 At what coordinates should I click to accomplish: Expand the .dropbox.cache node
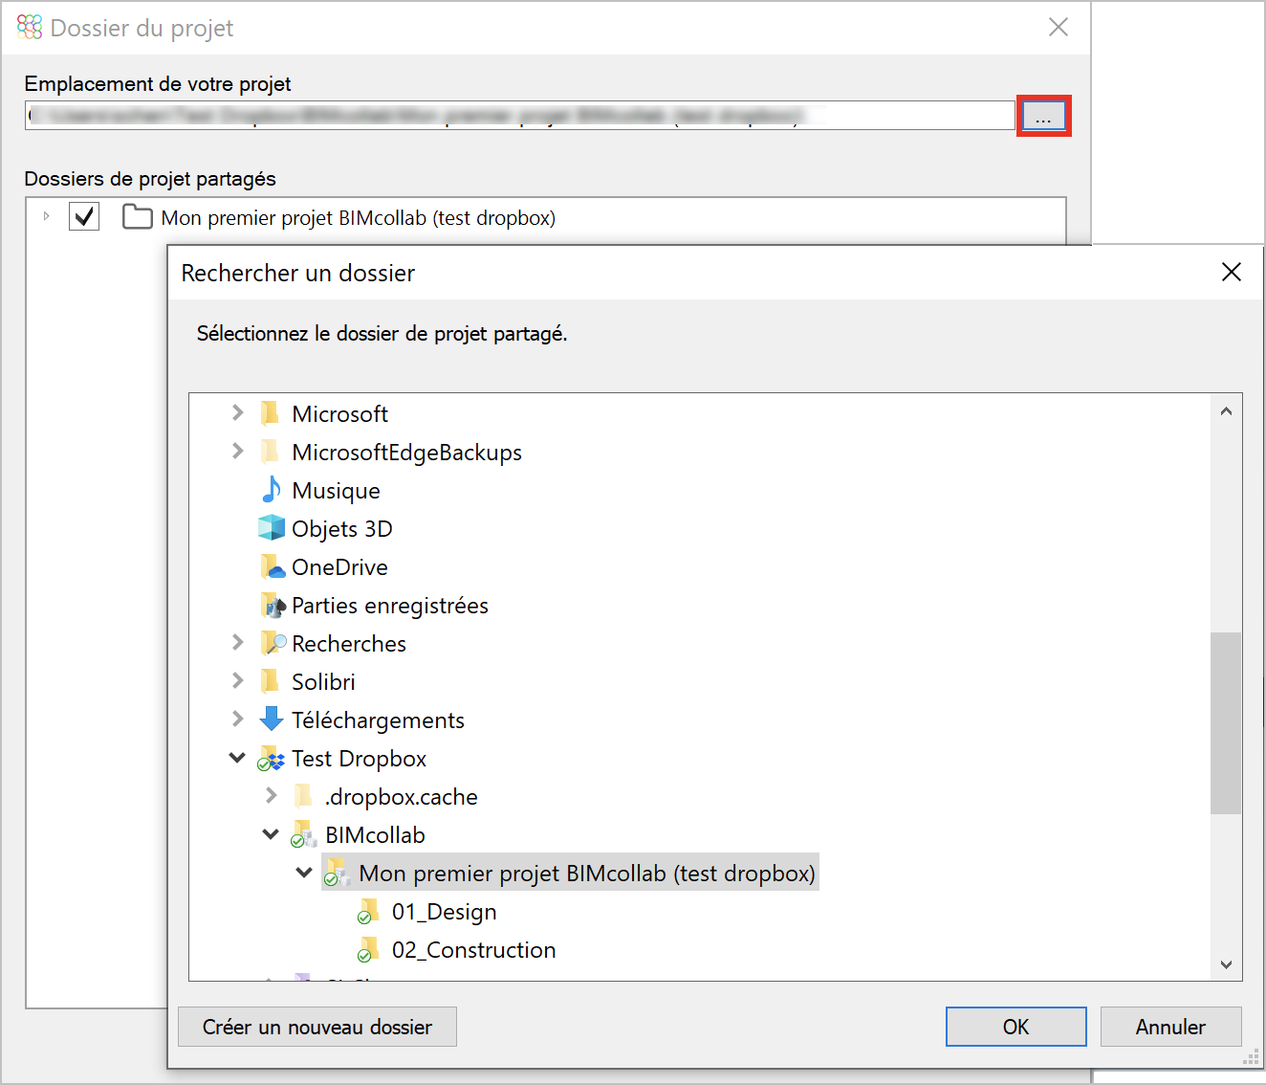pos(272,795)
